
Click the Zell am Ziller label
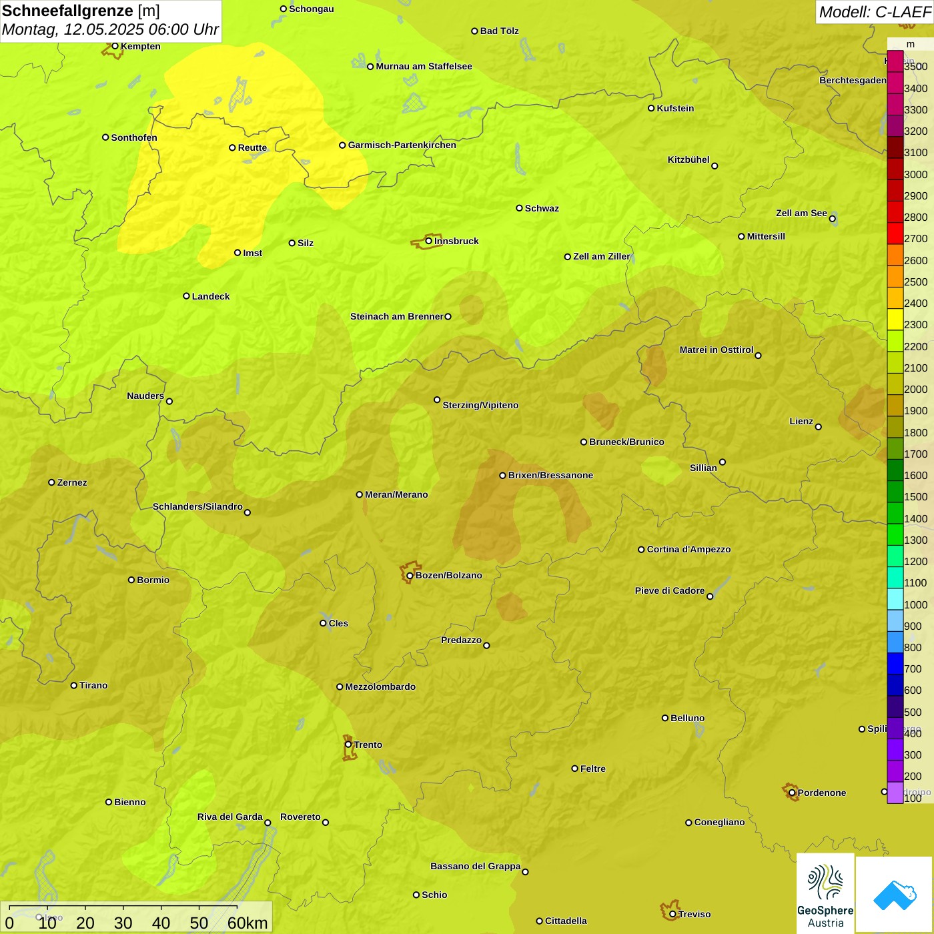601,256
